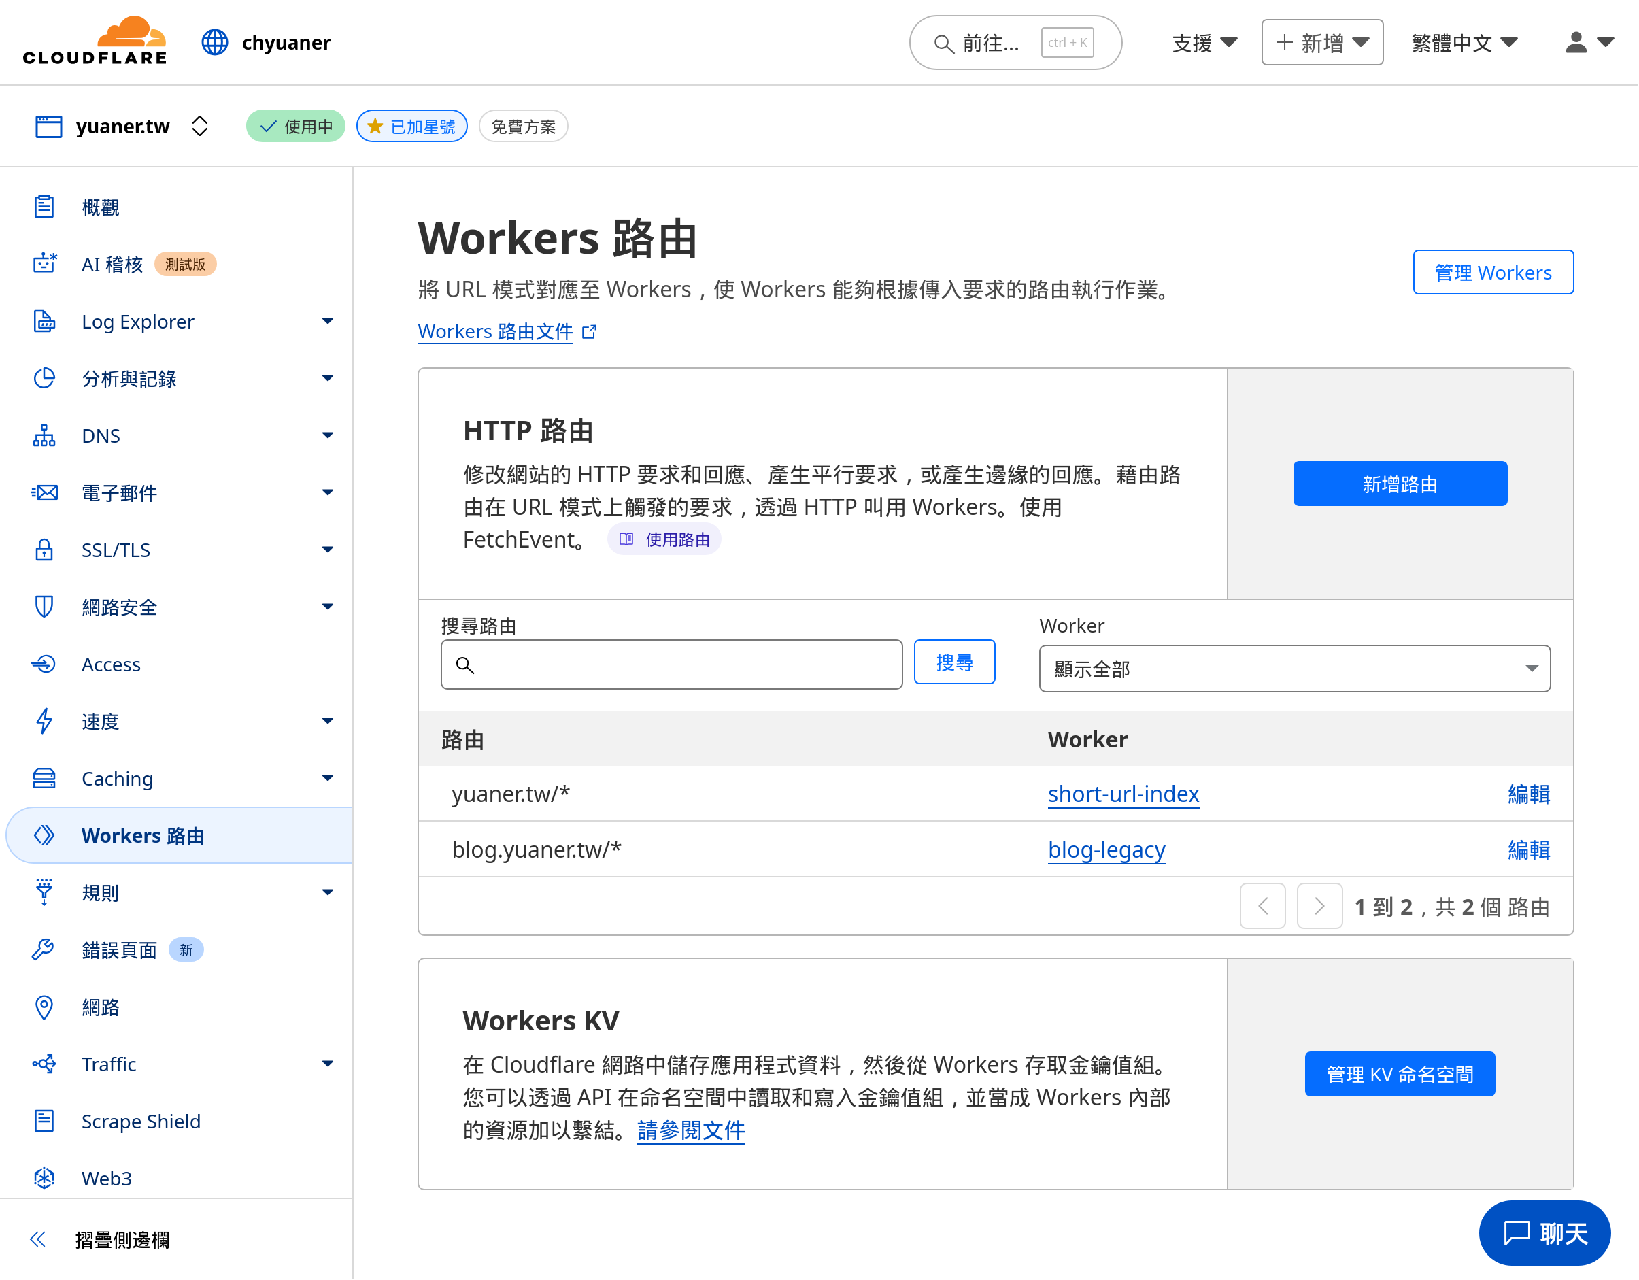This screenshot has height=1280, width=1639.
Task: Open the Worker 顯示全部 filter combo box
Action: click(x=1295, y=669)
